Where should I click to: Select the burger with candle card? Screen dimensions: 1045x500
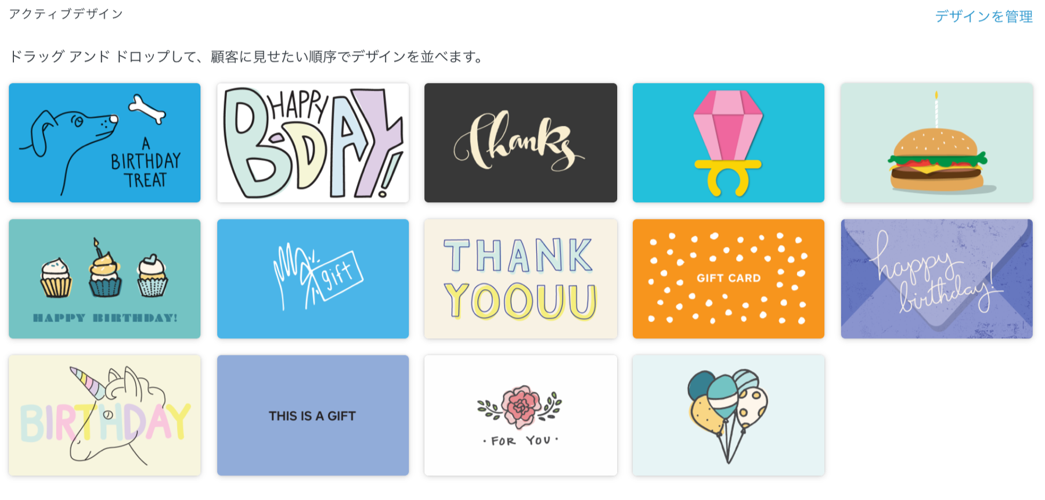[x=937, y=143]
